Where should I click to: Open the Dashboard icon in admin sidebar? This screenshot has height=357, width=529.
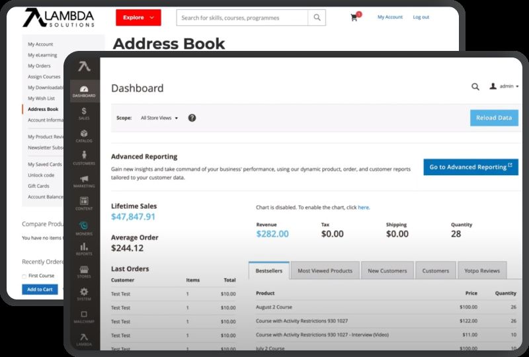coord(84,91)
